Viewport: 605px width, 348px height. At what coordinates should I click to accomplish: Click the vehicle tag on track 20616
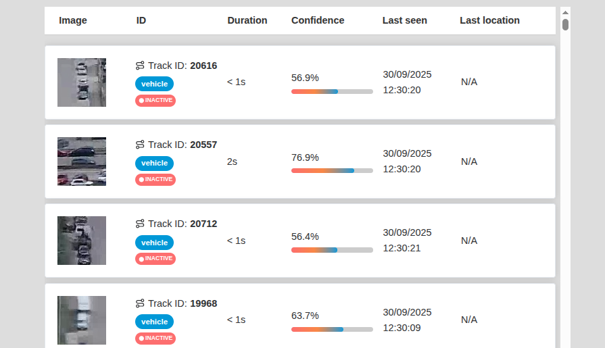[x=154, y=84]
